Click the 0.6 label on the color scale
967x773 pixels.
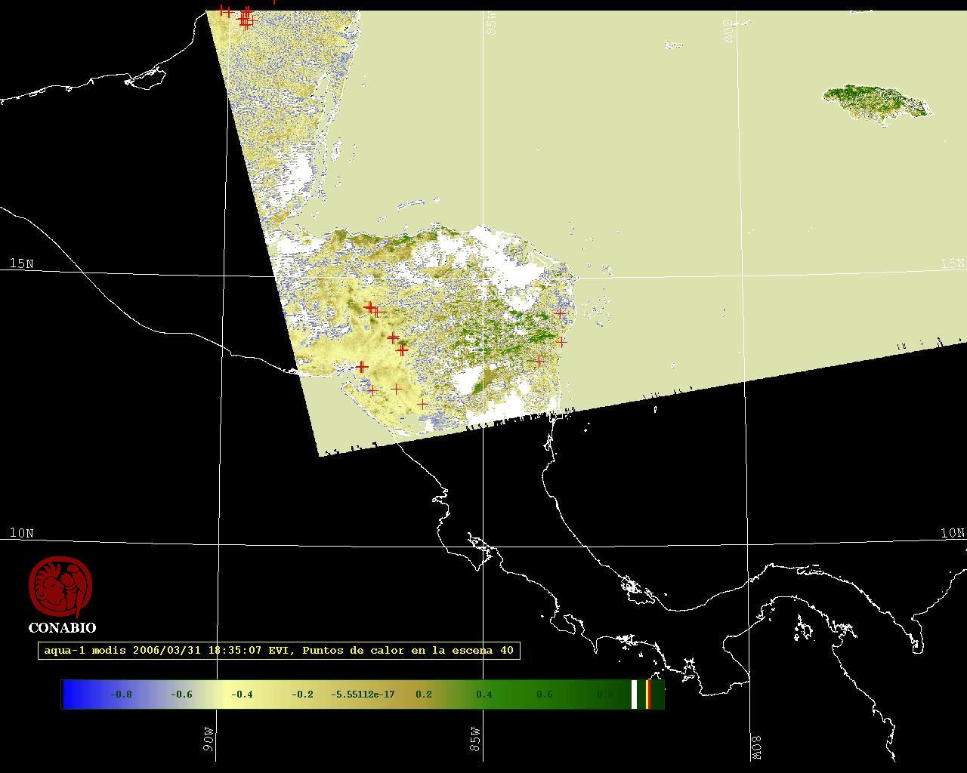(545, 694)
